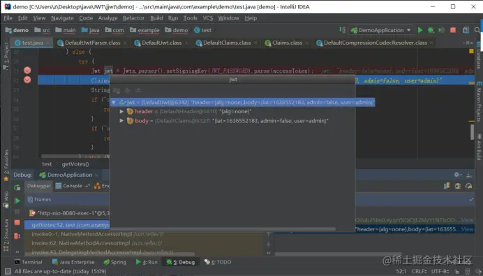Open thread selector http-nio-8080-exec-1
The image size is (483, 276).
(x=70, y=213)
